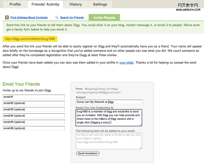This screenshot has height=163, width=204.
Task: Click the address book icon
Action: (x=7, y=18)
